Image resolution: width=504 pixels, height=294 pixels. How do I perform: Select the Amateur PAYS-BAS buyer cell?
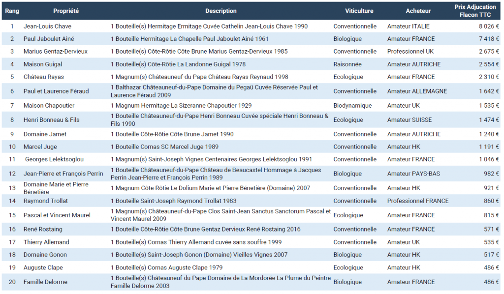pyautogui.click(x=413, y=174)
